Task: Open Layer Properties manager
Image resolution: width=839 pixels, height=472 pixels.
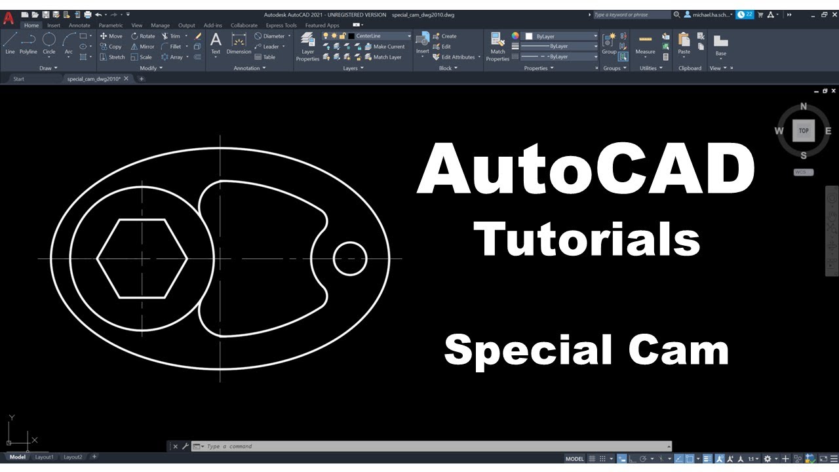Action: [307, 46]
